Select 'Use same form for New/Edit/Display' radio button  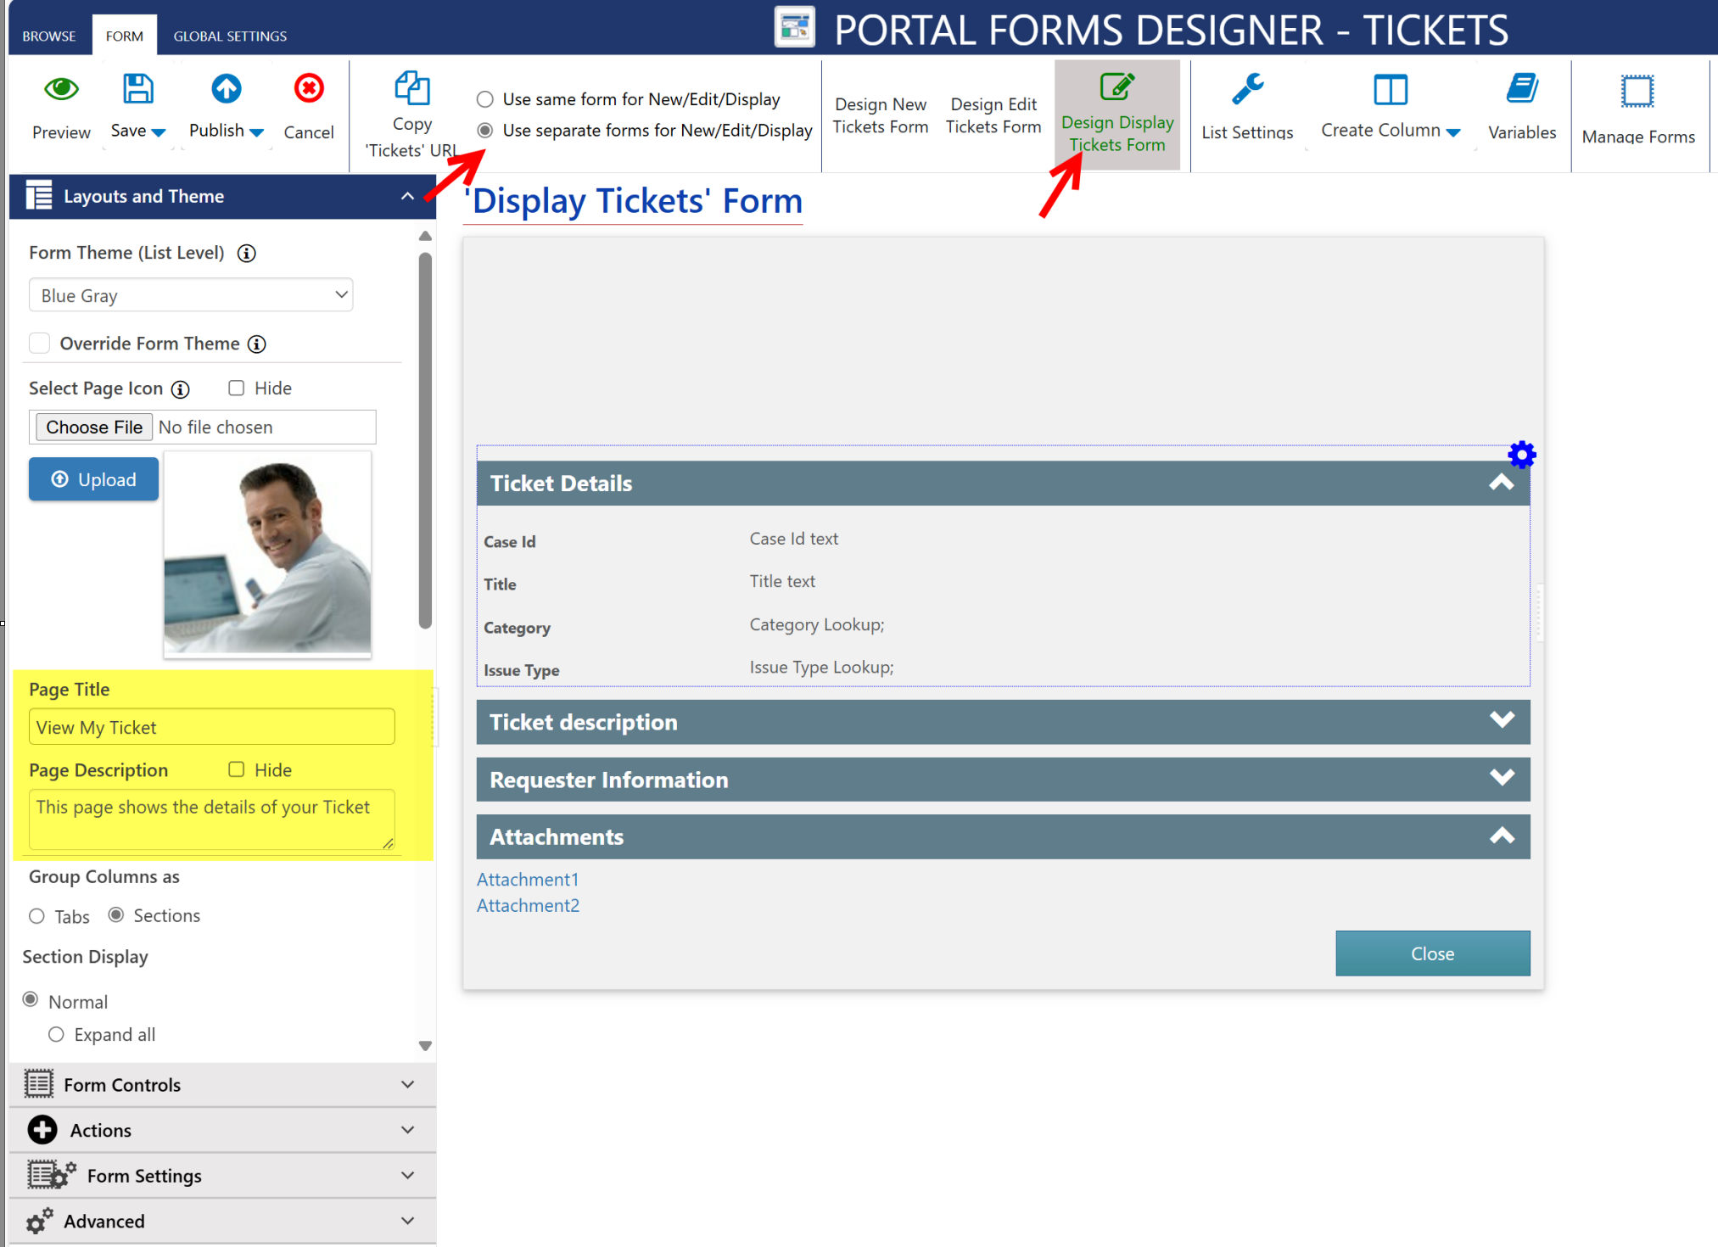[485, 98]
